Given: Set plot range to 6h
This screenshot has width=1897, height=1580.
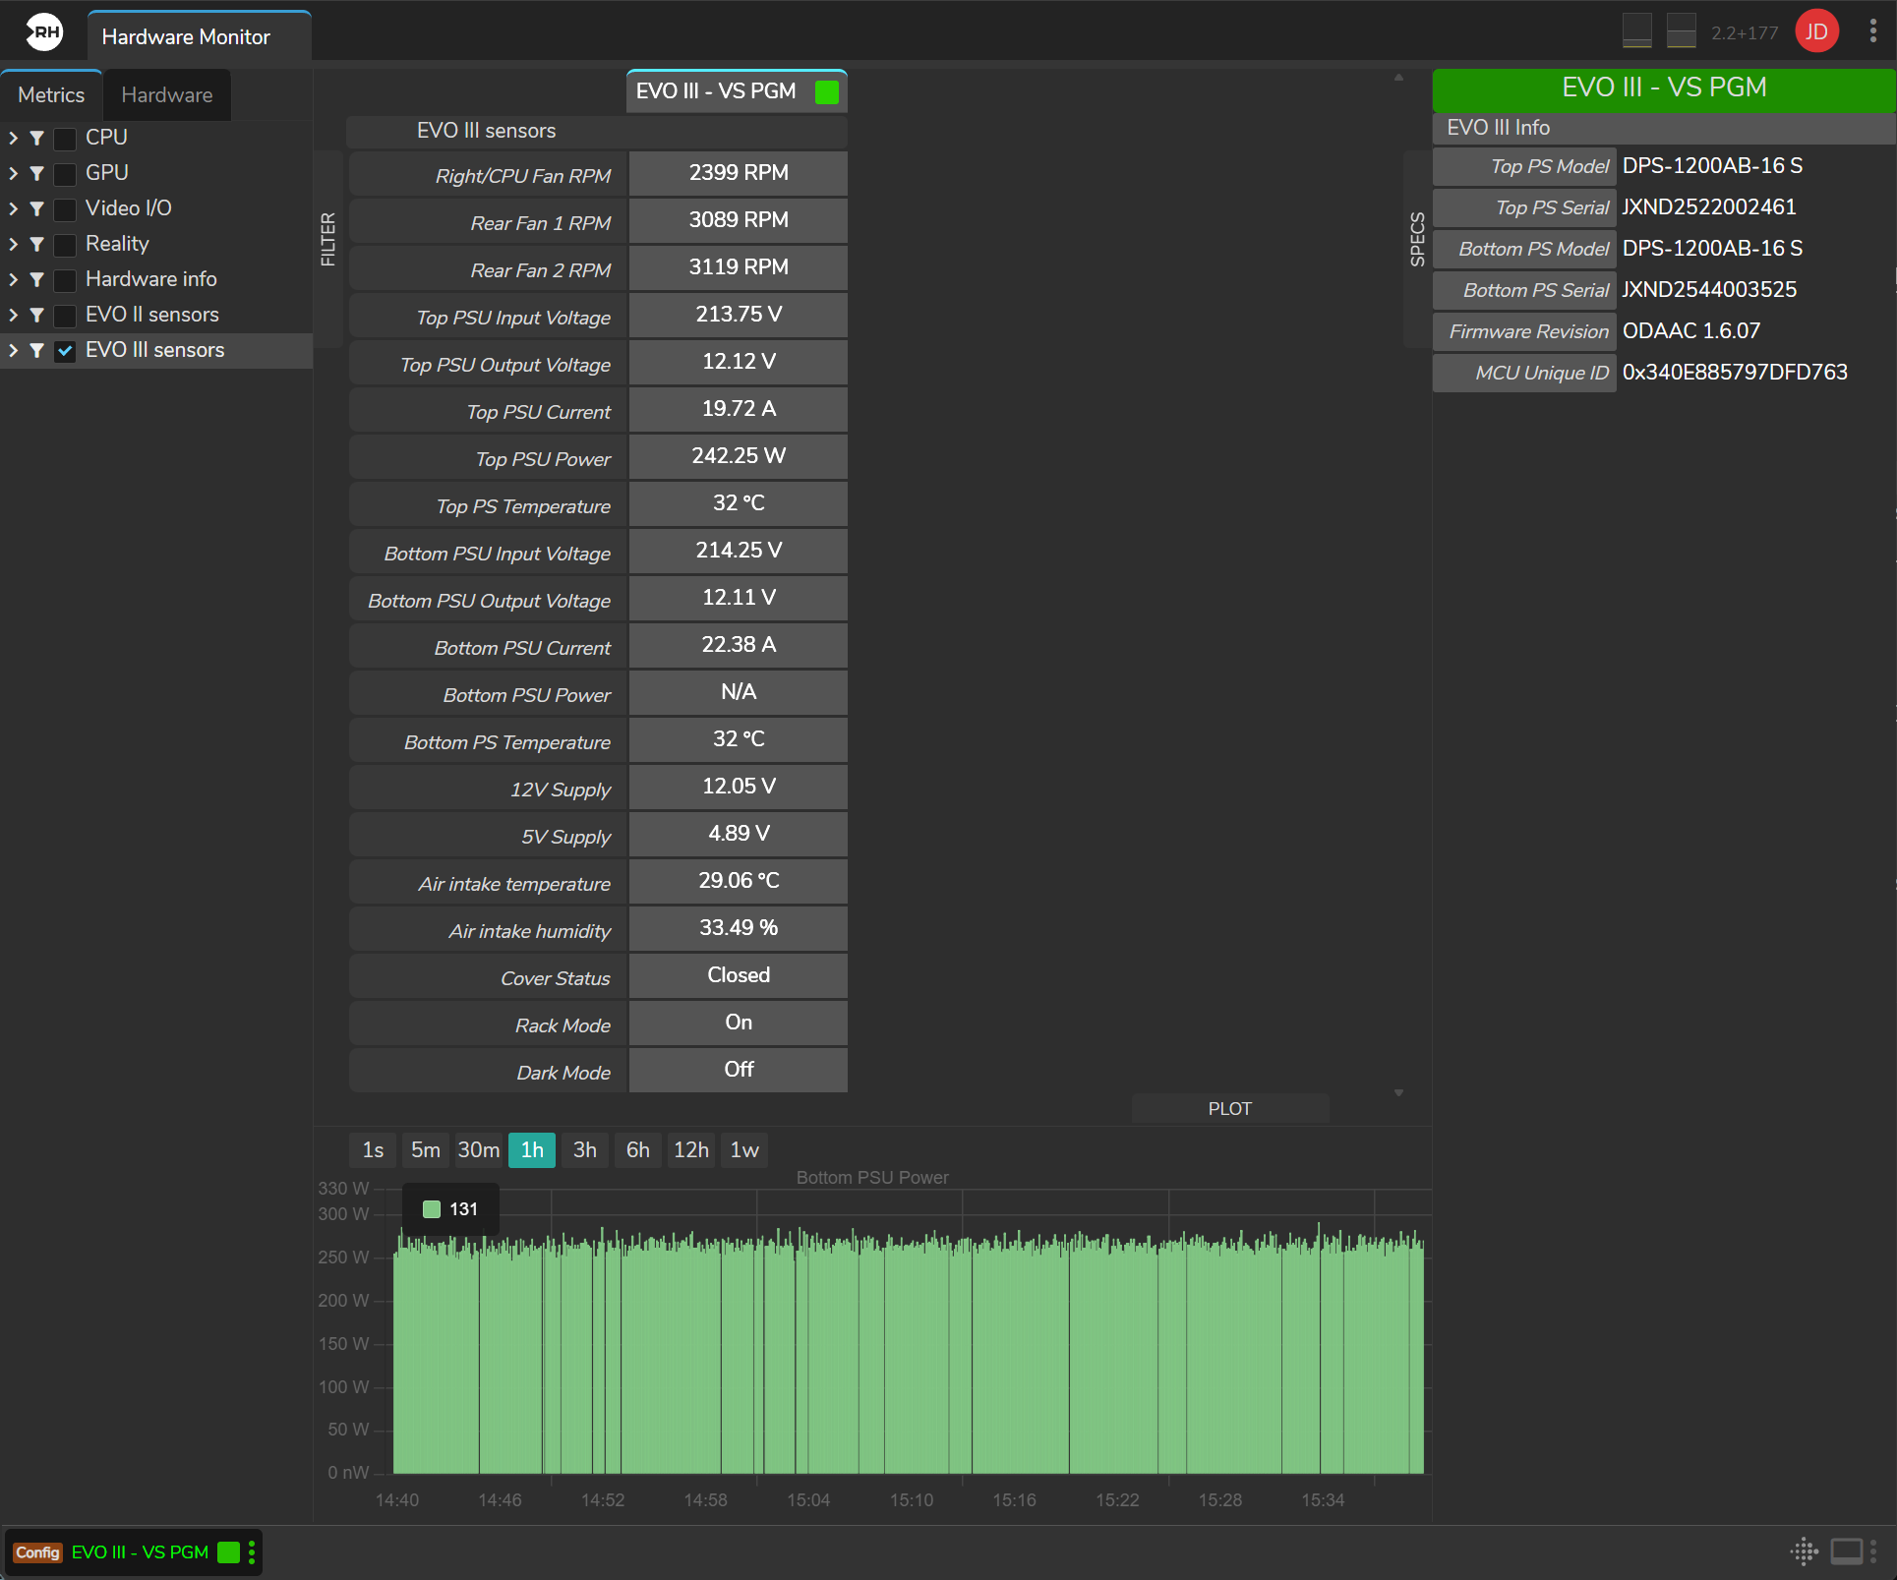Looking at the screenshot, I should pos(638,1150).
